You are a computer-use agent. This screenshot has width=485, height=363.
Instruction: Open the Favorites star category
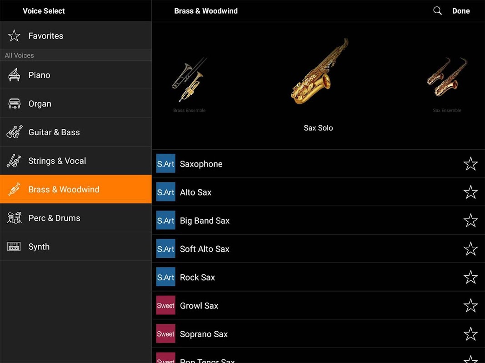(15, 36)
